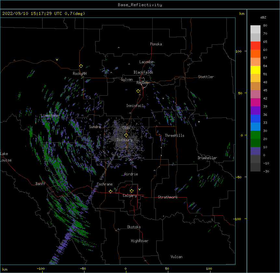Click the white plus marker west of Drumheller's north

tap(199, 122)
